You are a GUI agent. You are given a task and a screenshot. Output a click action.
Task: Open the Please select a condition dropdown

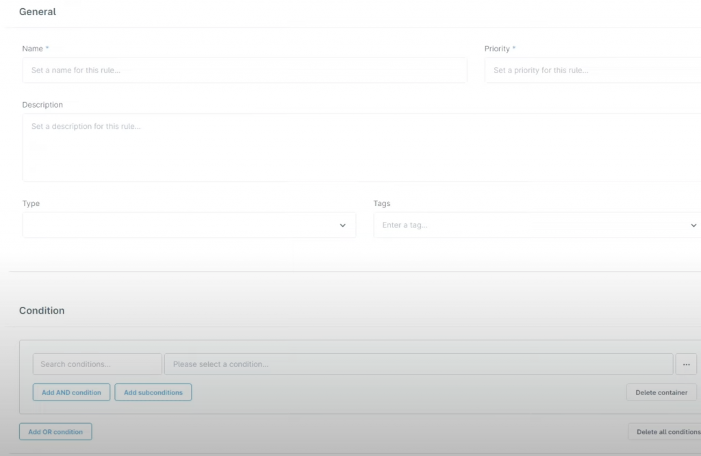click(x=418, y=364)
